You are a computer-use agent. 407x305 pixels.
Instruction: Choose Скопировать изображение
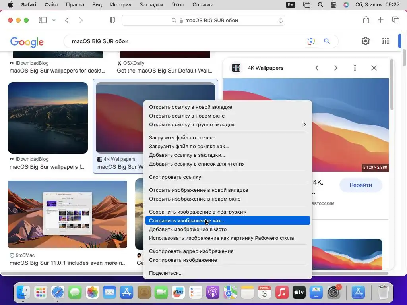coord(227,260)
